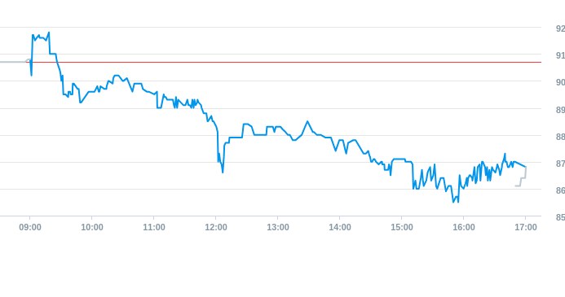
Task: Click the 92 price axis label
Action: [x=560, y=28]
